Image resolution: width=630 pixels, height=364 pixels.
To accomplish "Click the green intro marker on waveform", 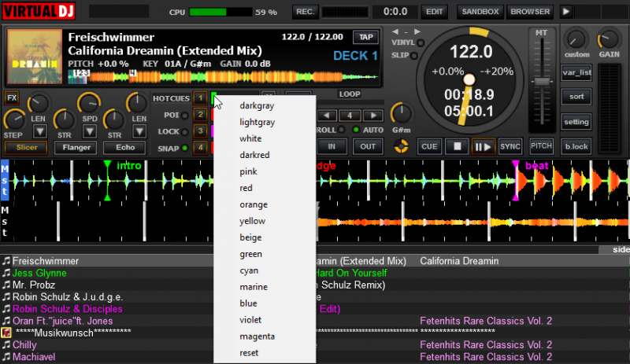I will coord(107,180).
